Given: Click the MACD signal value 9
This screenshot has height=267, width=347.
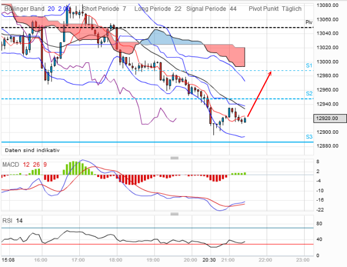Looking at the screenshot, I should (x=45, y=164).
